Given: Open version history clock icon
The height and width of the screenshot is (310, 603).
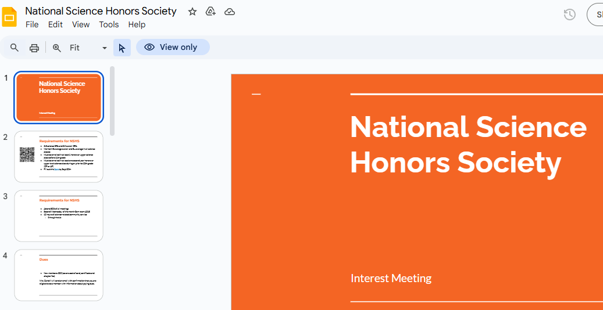Looking at the screenshot, I should click(570, 15).
